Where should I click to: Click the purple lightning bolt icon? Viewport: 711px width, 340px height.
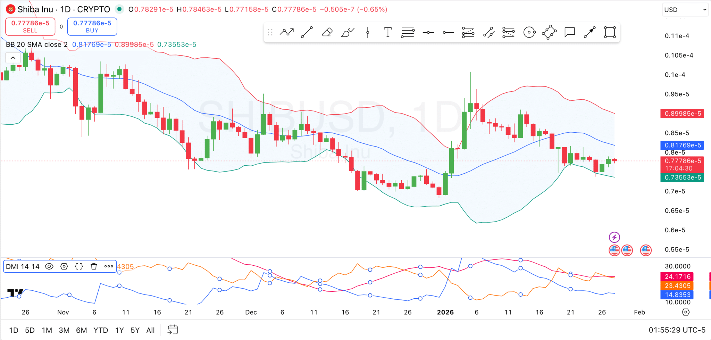[x=614, y=237]
